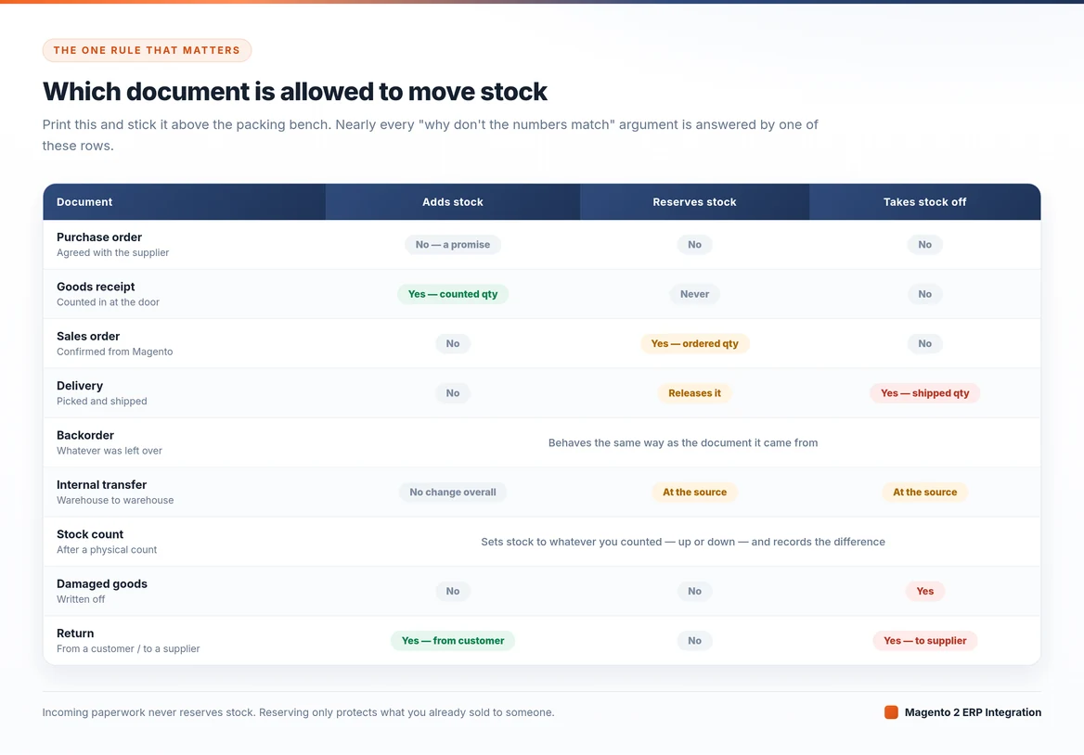1084x755 pixels.
Task: Click the orange Magento 2 ERP Integration square icon
Action: (x=891, y=712)
